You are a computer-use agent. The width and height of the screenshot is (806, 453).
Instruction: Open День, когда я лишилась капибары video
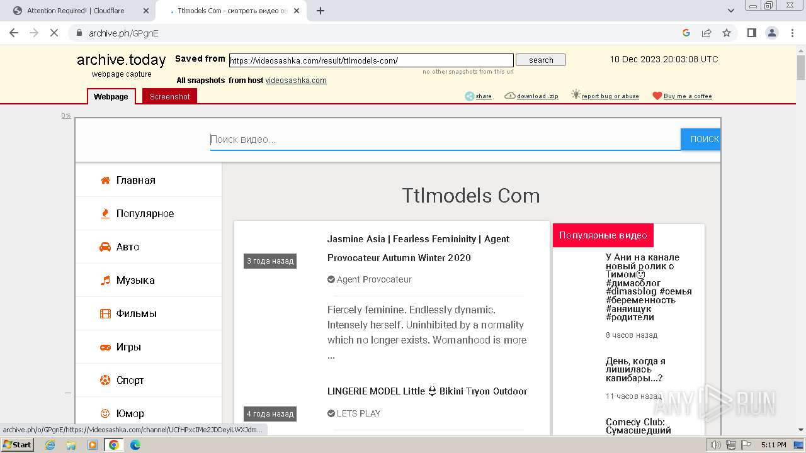pyautogui.click(x=635, y=370)
